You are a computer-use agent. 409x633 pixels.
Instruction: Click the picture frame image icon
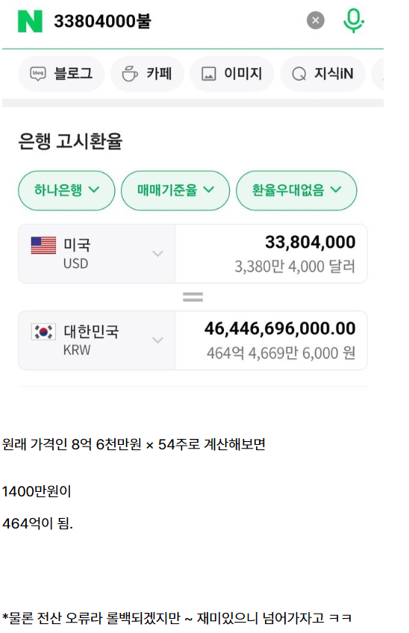[208, 74]
